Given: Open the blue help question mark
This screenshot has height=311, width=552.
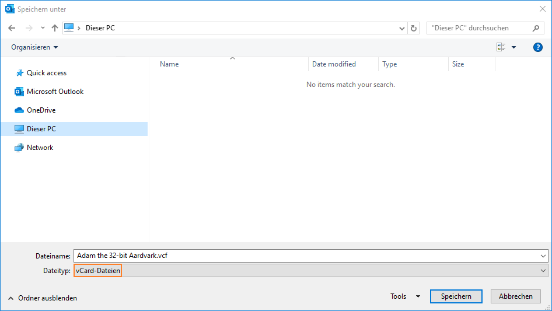Looking at the screenshot, I should pos(537,47).
